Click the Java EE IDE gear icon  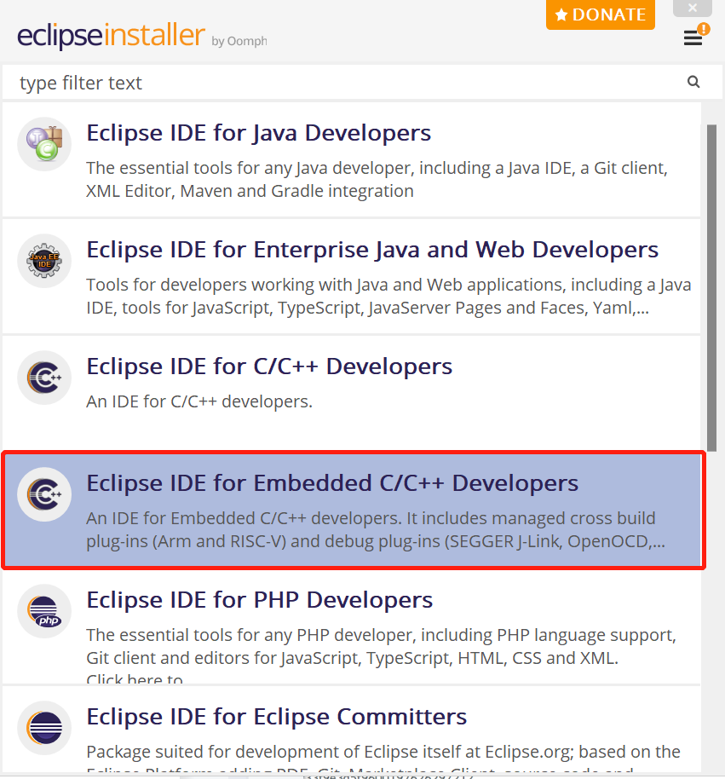coord(44,261)
